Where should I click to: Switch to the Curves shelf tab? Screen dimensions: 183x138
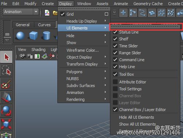click(x=44, y=25)
